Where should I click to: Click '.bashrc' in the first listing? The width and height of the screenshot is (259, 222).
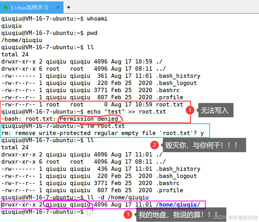point(168,90)
